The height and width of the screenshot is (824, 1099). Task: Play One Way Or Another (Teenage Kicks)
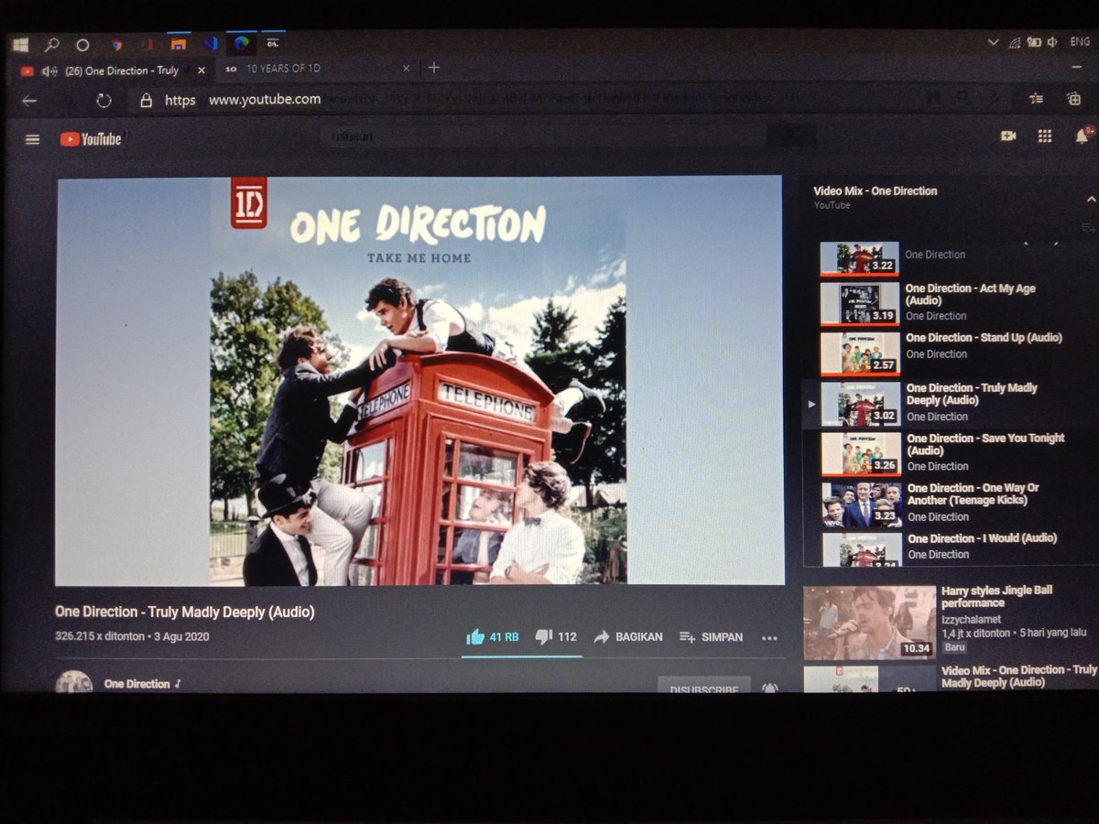coord(950,503)
